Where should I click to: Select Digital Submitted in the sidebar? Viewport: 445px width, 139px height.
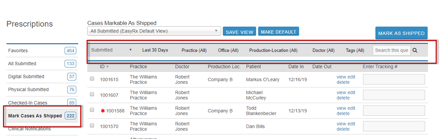coord(42,76)
